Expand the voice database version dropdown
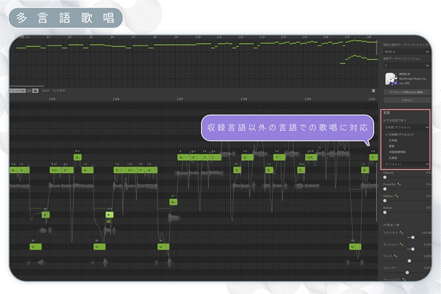 (406, 65)
